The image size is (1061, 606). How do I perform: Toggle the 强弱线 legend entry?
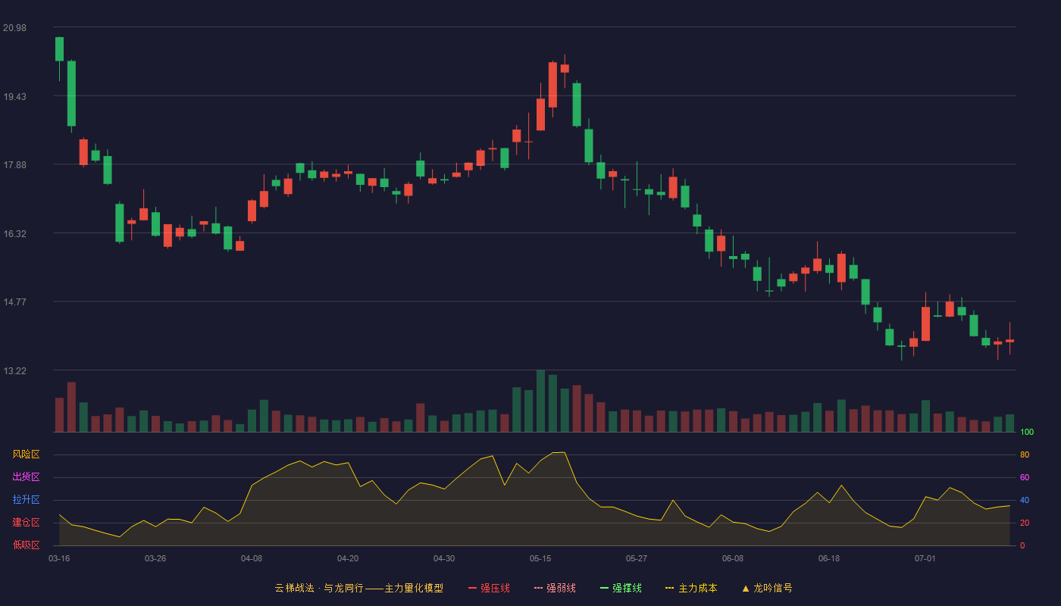555,588
